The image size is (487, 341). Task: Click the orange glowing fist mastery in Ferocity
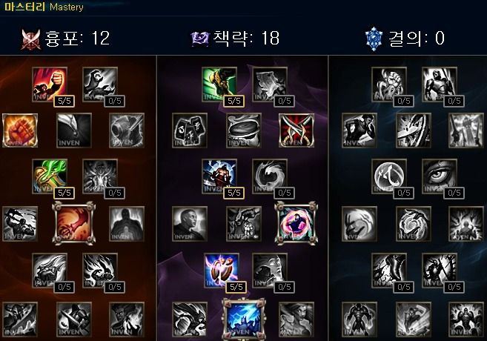click(20, 130)
